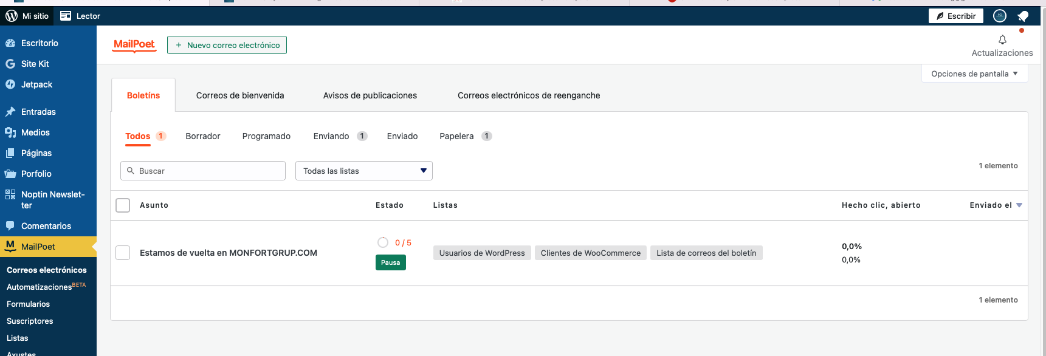The width and height of the screenshot is (1046, 356).
Task: Filter by Enviando status
Action: (x=331, y=136)
